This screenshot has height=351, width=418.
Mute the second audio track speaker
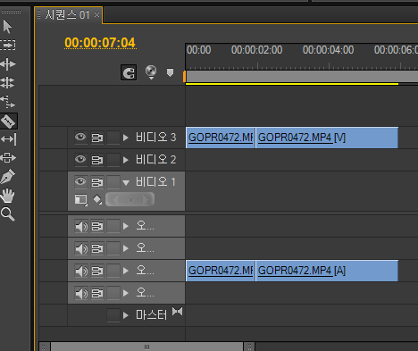click(x=81, y=248)
